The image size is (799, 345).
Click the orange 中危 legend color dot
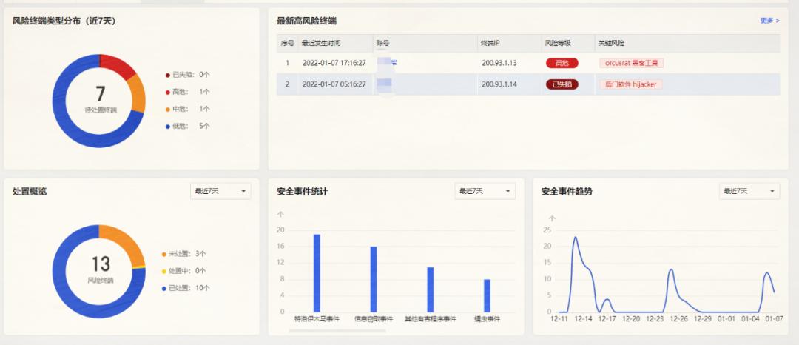tap(168, 109)
